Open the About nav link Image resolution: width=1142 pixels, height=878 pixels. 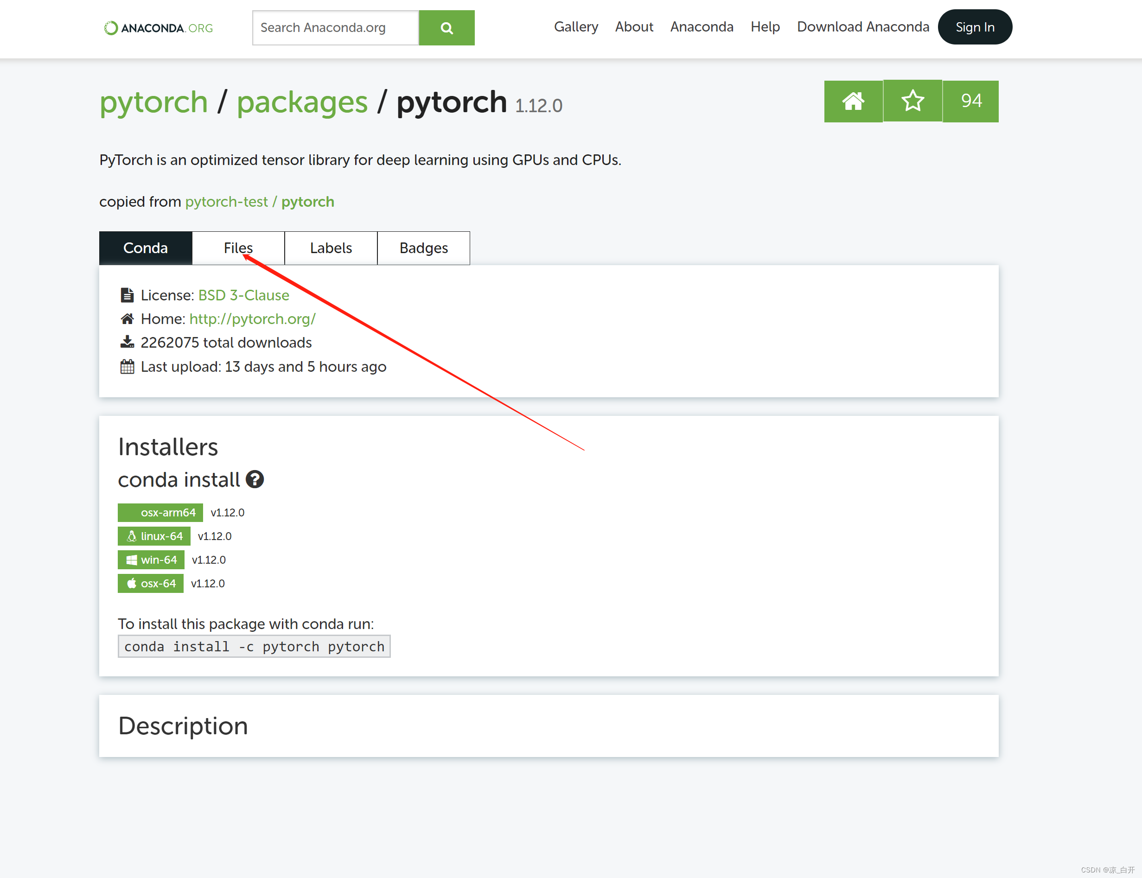tap(634, 26)
